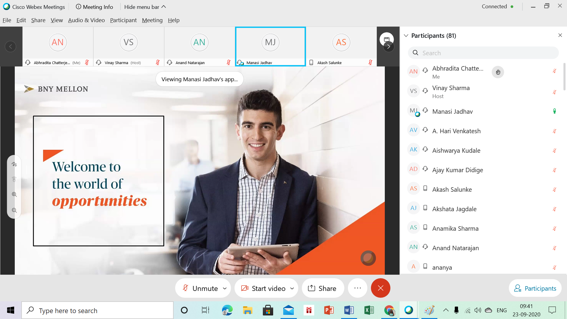This screenshot has height=319, width=567.
Task: Click the annotate pen tool icon
Action: point(14,164)
